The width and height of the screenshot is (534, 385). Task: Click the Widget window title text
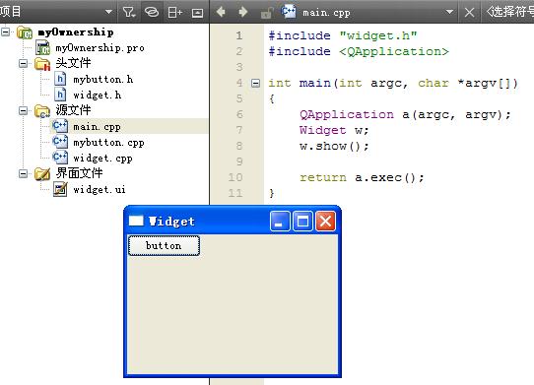point(171,222)
